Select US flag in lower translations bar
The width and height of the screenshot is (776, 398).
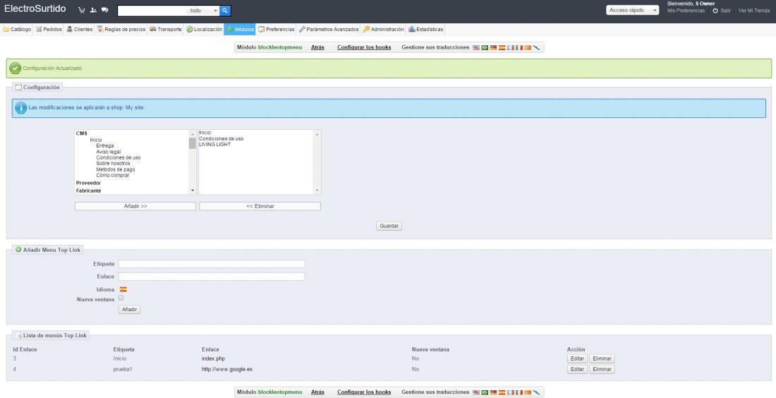coord(476,392)
